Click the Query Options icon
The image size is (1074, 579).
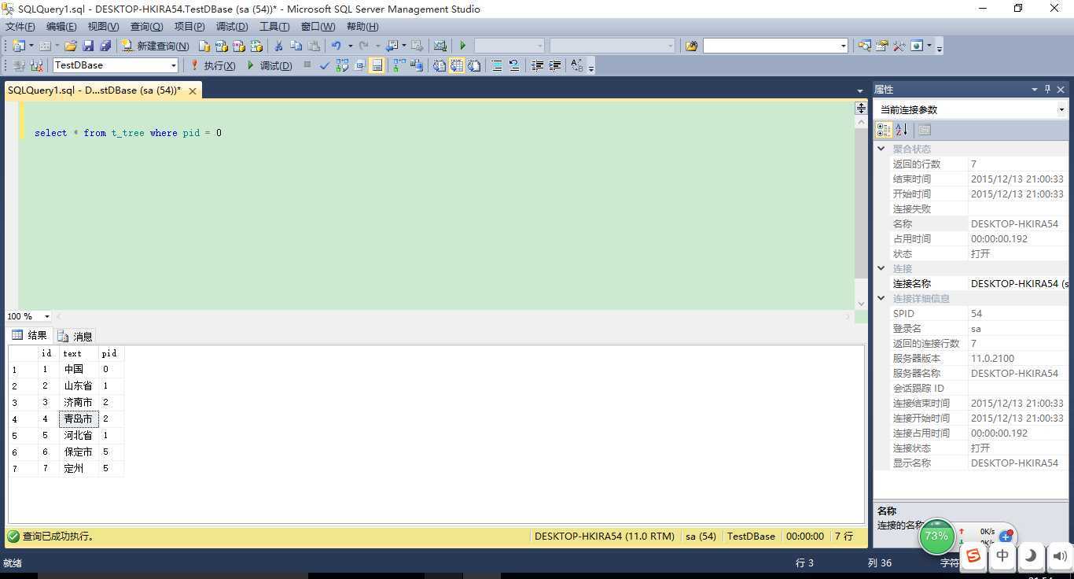coord(359,65)
